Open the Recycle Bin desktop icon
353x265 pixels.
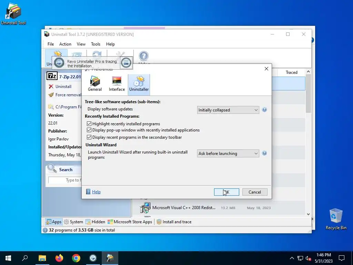[x=336, y=219]
